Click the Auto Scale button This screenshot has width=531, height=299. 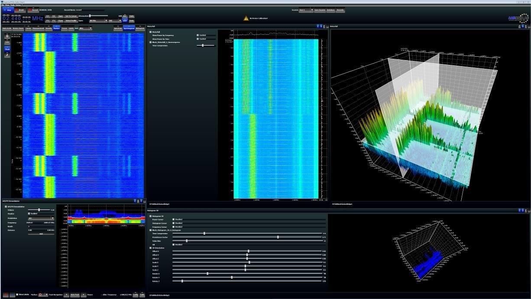click(x=7, y=28)
